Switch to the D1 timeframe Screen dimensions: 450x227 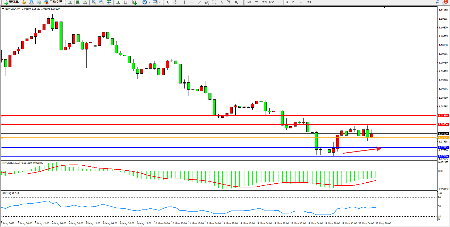click(294, 2)
